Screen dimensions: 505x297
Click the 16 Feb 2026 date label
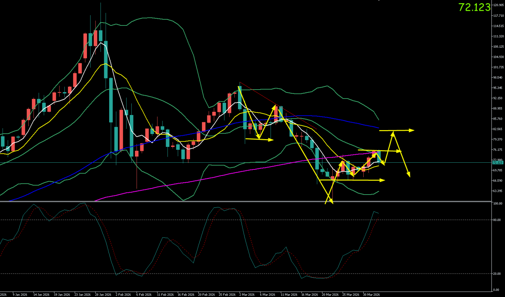tap(186, 294)
